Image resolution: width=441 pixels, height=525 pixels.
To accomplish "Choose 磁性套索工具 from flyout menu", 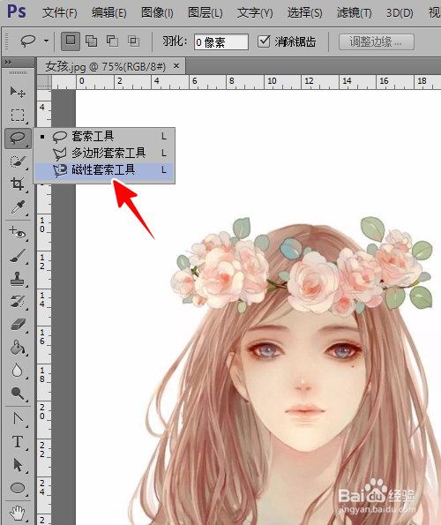I will coord(104,170).
